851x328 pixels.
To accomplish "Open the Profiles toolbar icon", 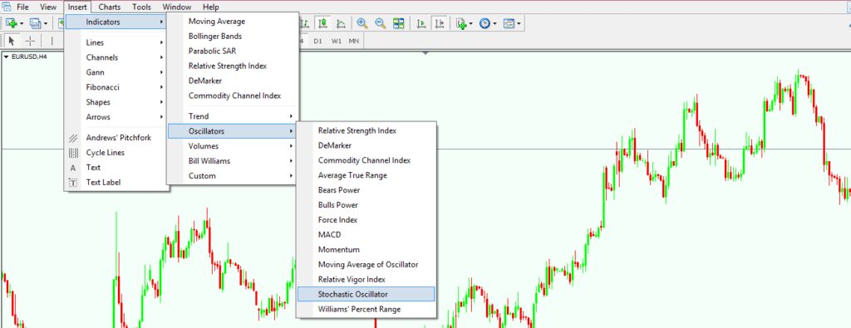I will pyautogui.click(x=35, y=23).
